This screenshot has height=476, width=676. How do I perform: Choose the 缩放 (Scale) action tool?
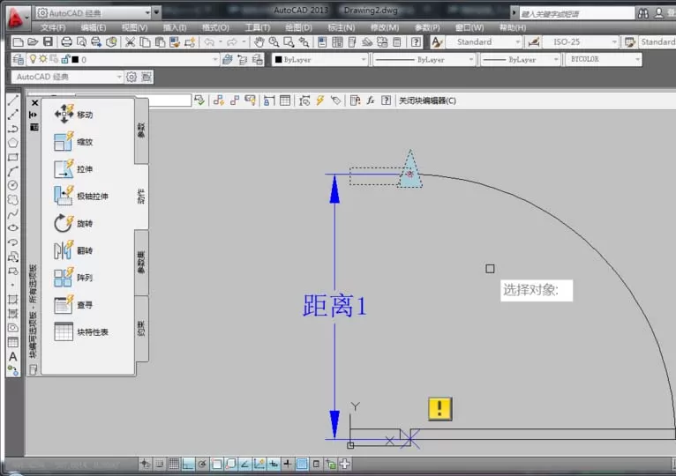click(73, 142)
